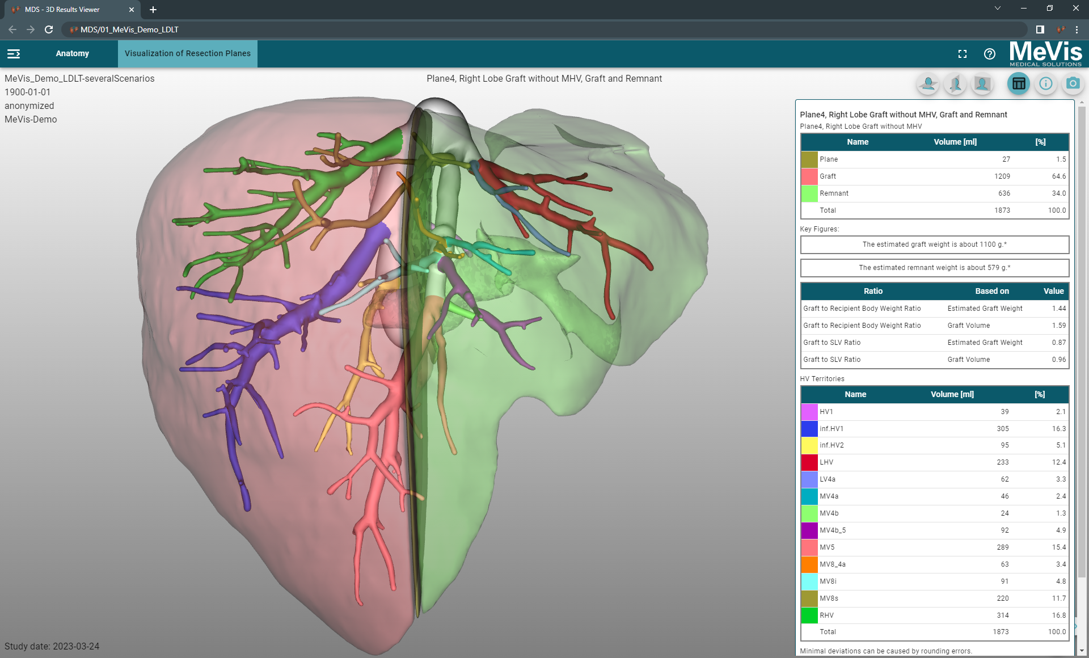Click the patient name MeVis_Demo_LDLT-severalScenarios
The width and height of the screenshot is (1089, 658).
pyautogui.click(x=79, y=79)
